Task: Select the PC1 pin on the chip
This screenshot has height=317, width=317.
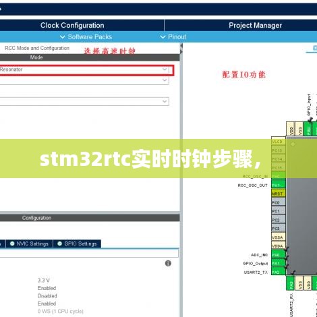Action: [279, 211]
